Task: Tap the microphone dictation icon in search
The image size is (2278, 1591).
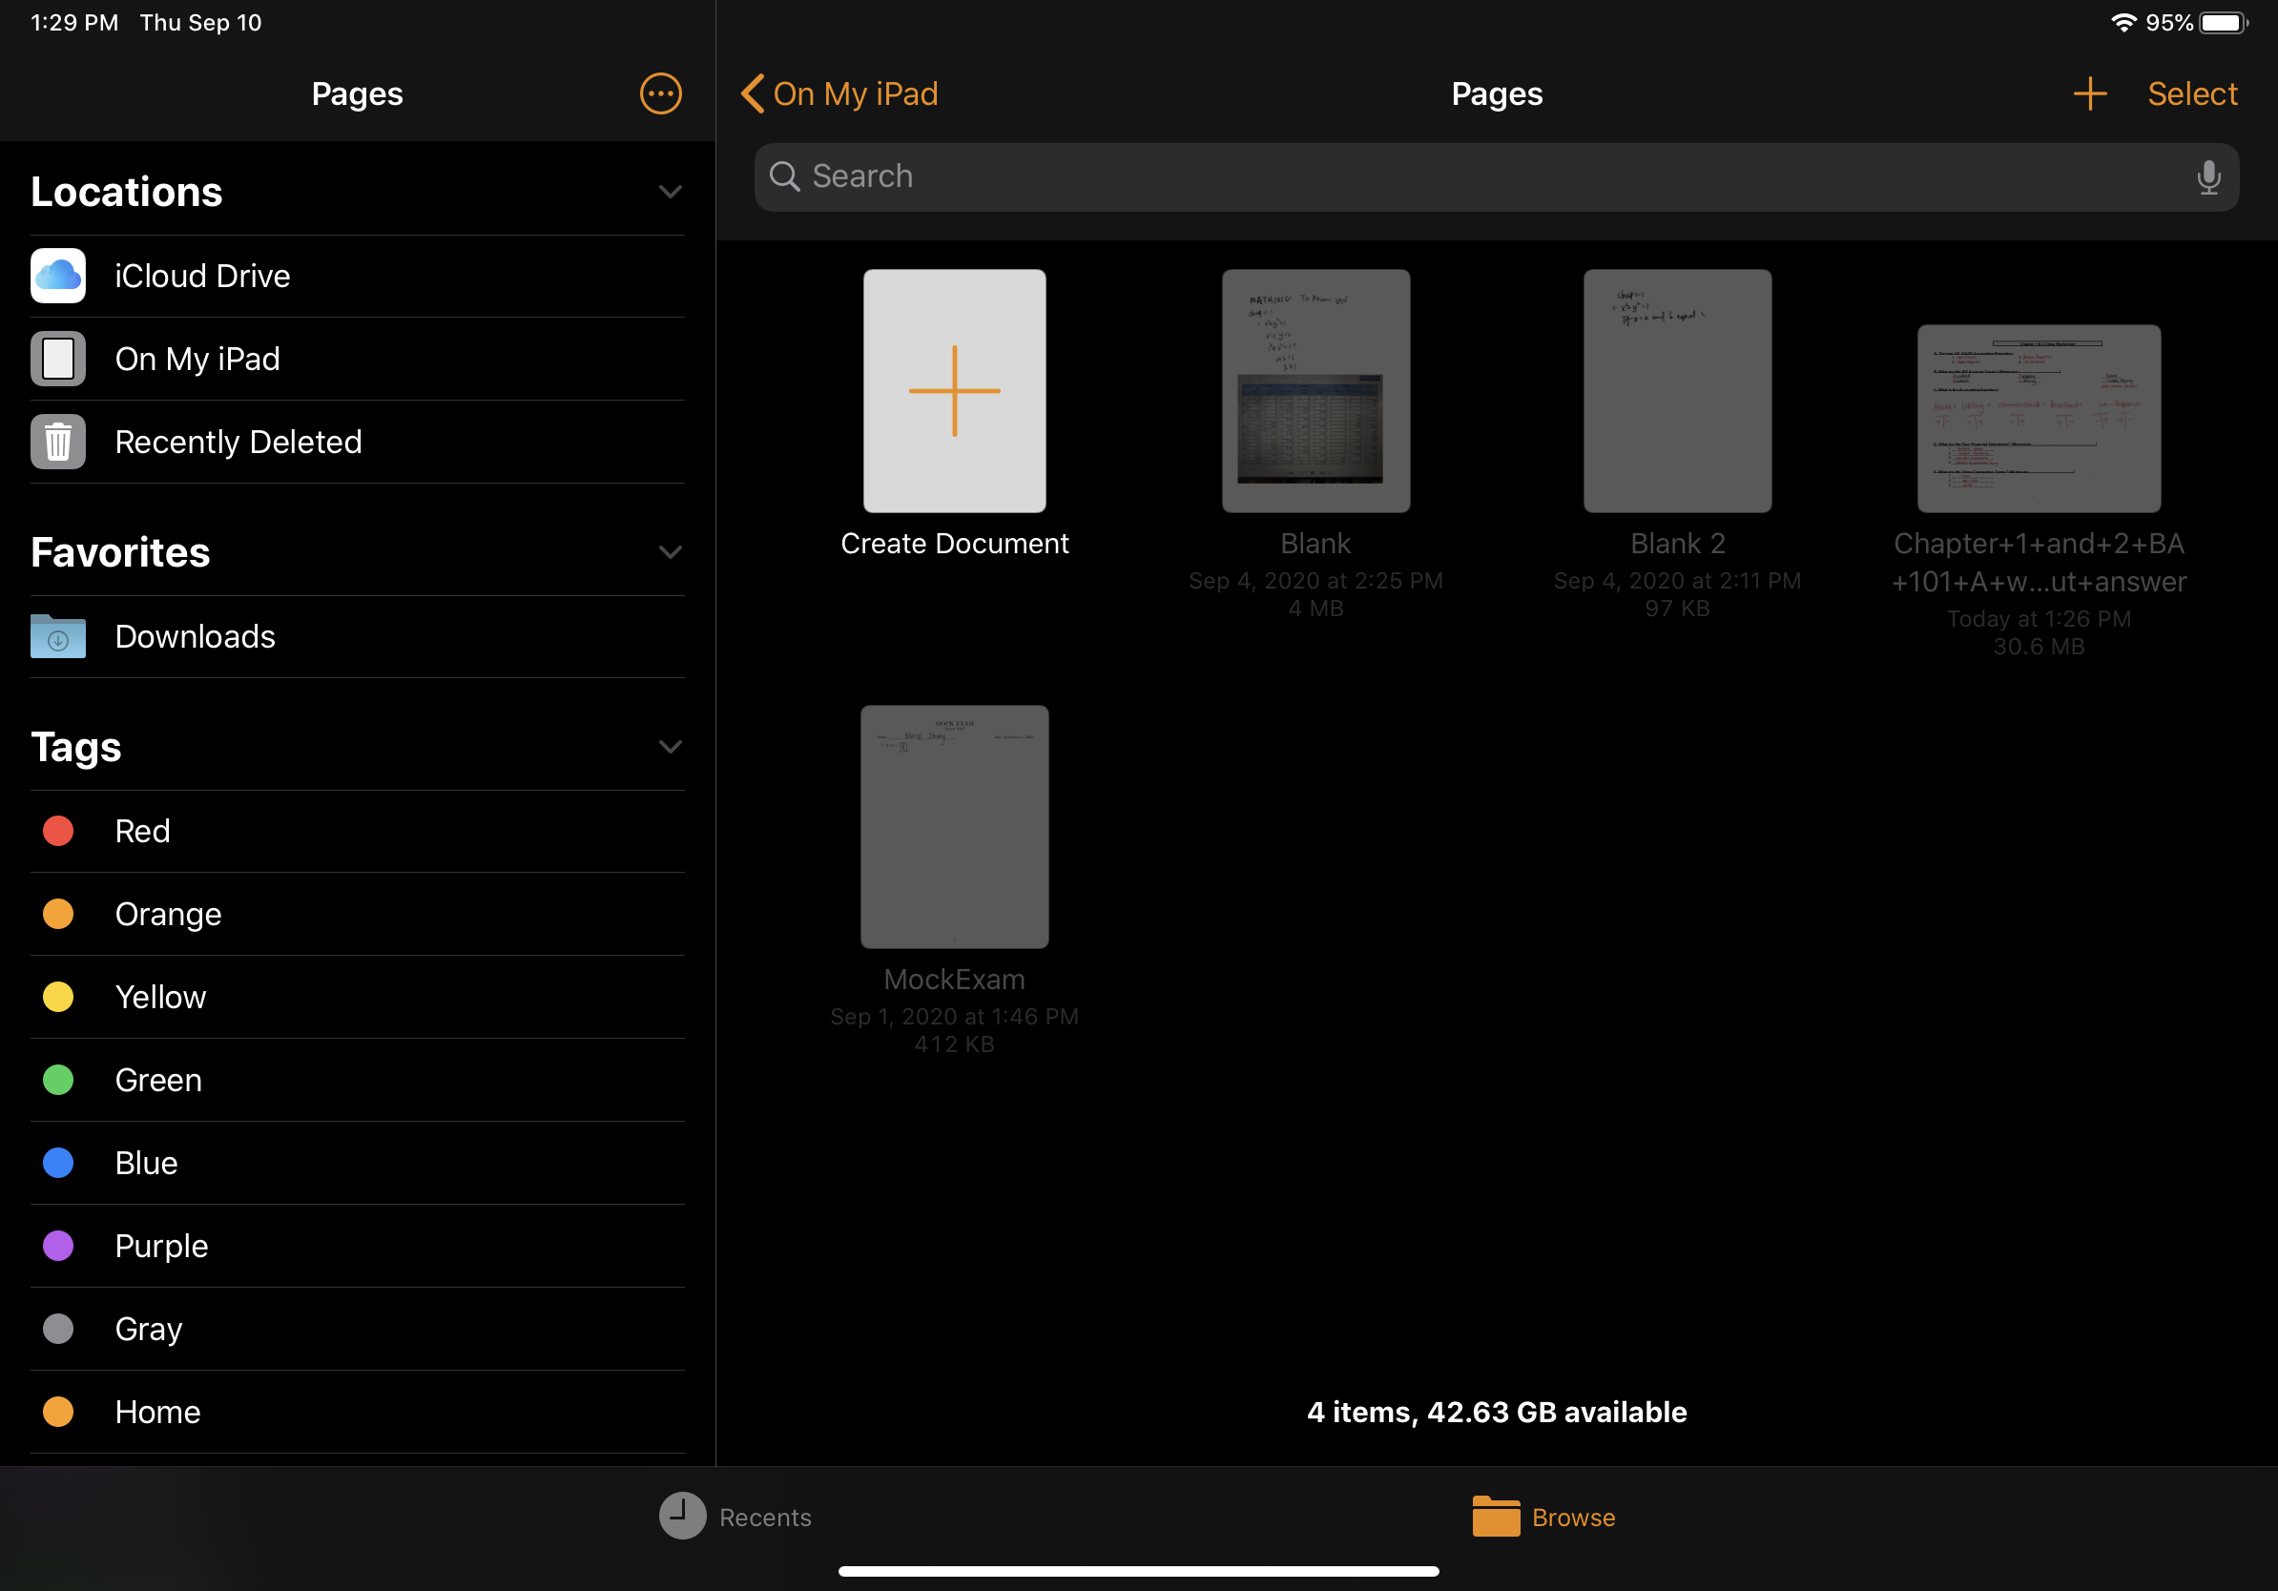Action: pos(2207,176)
